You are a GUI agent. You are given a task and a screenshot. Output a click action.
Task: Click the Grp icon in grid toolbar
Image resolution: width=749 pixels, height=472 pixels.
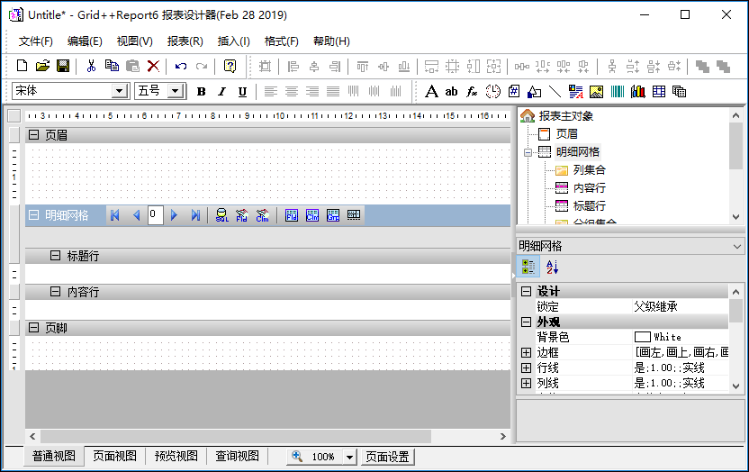(x=333, y=215)
